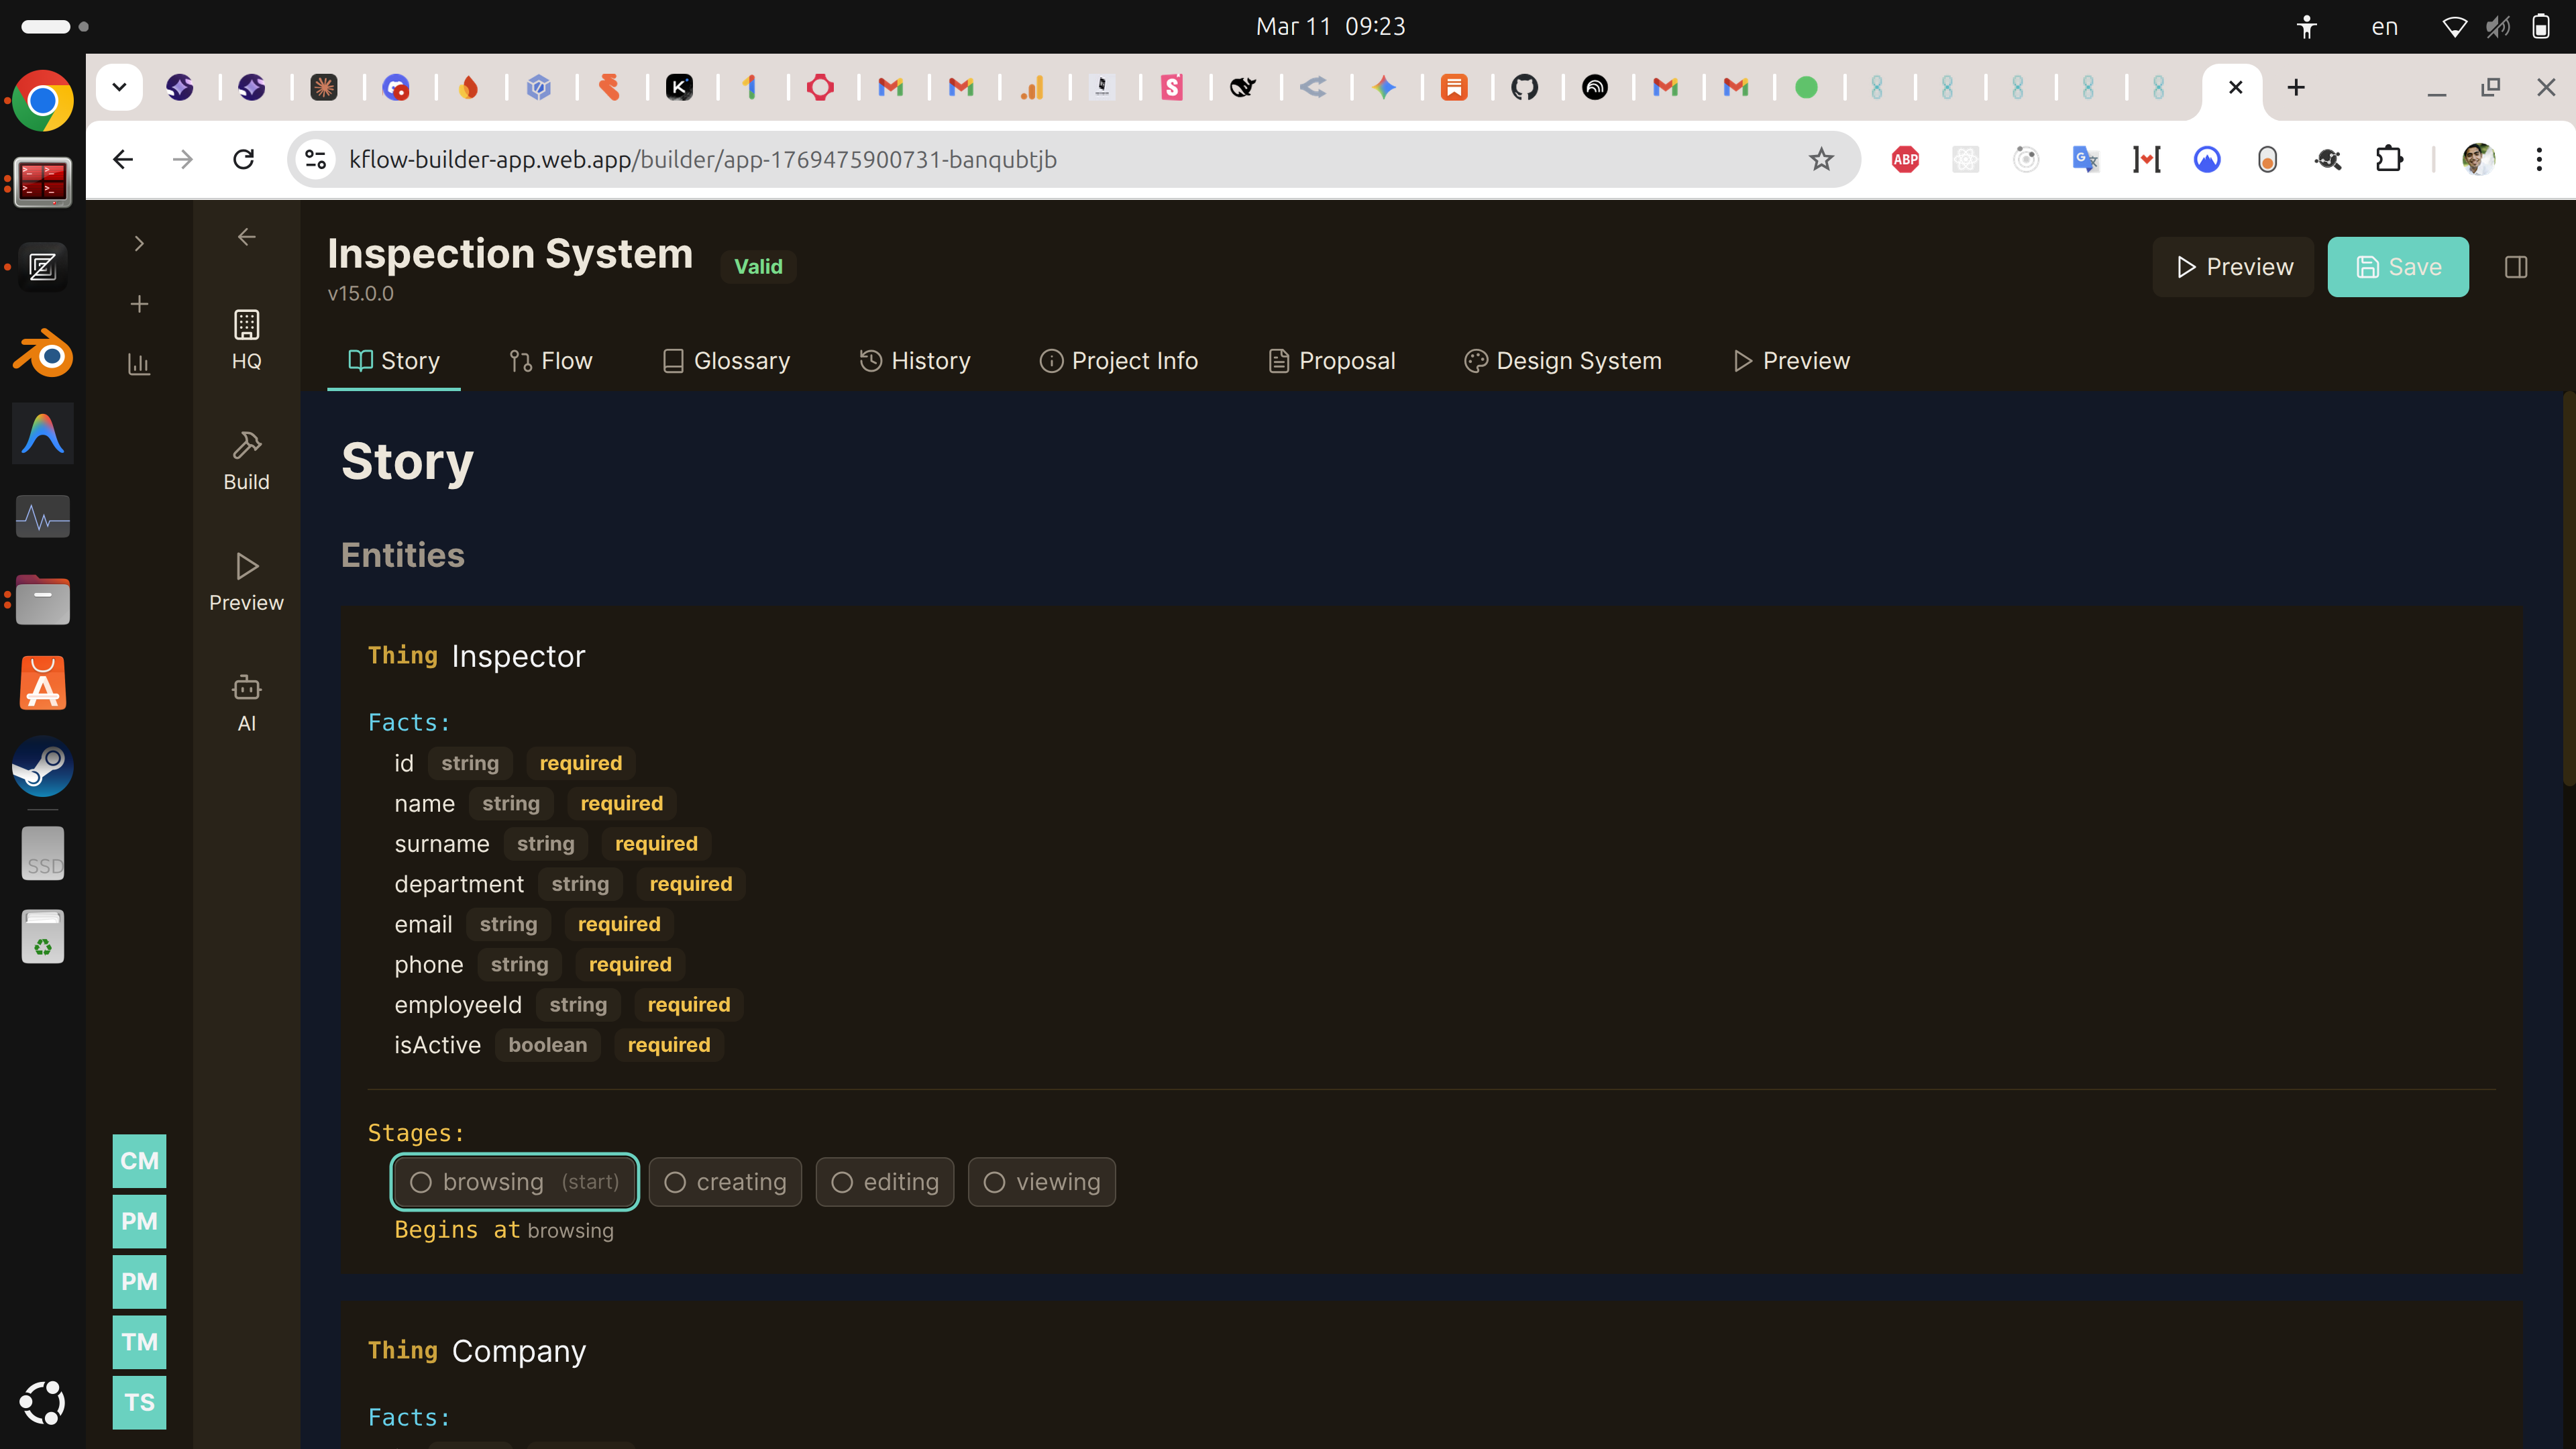Open the AI assistant from the sidebar
Image resolution: width=2576 pixels, height=1449 pixels.
coord(246,700)
